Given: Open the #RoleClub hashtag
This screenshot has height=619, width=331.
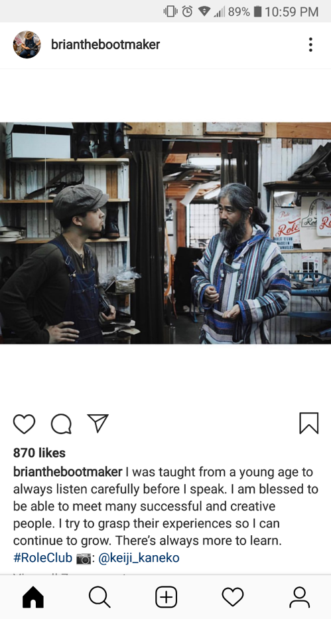Looking at the screenshot, I should click(x=42, y=558).
